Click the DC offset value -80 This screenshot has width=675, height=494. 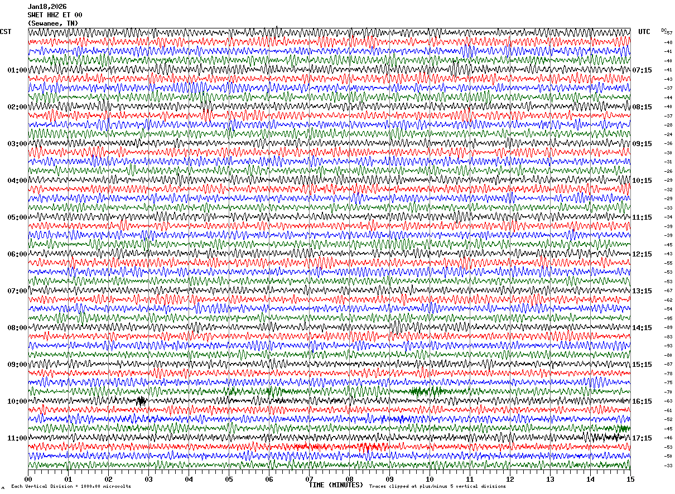tap(668, 355)
